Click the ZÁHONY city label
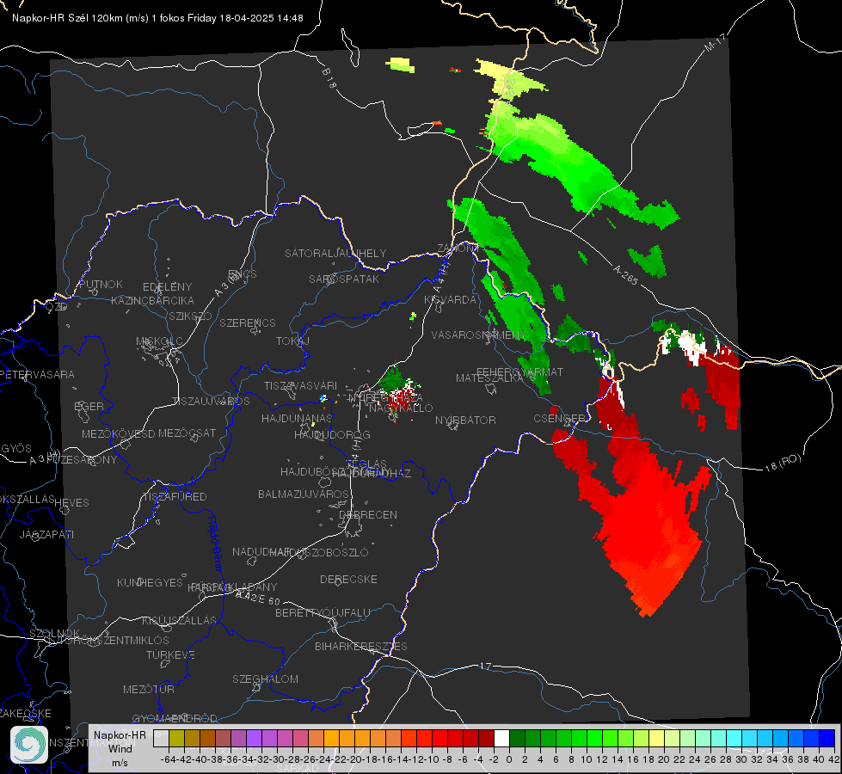This screenshot has height=774, width=842. coord(458,249)
